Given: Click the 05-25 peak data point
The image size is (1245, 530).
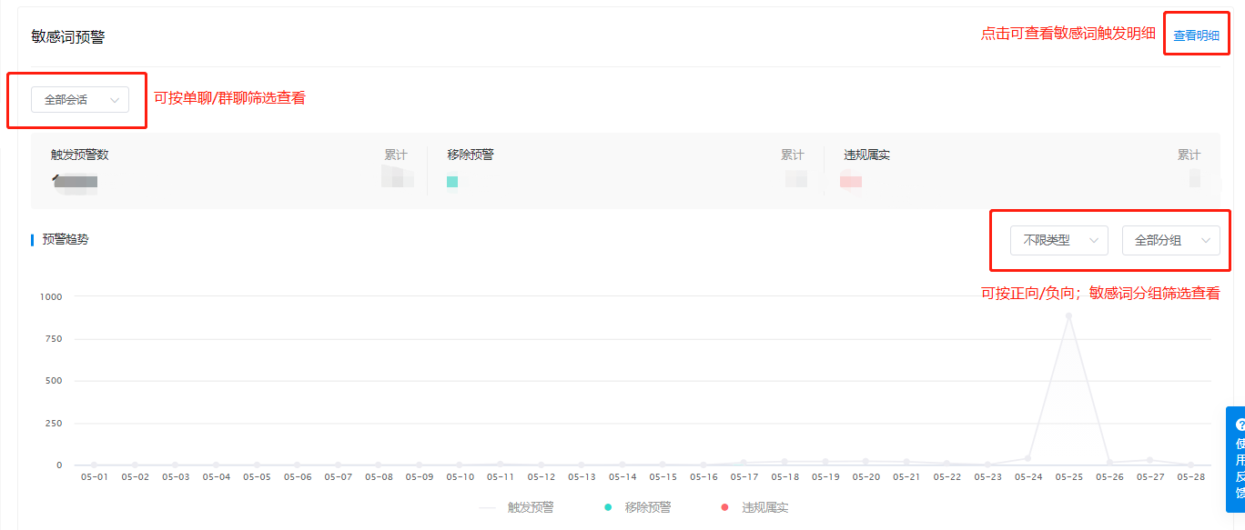Looking at the screenshot, I should click(1068, 316).
